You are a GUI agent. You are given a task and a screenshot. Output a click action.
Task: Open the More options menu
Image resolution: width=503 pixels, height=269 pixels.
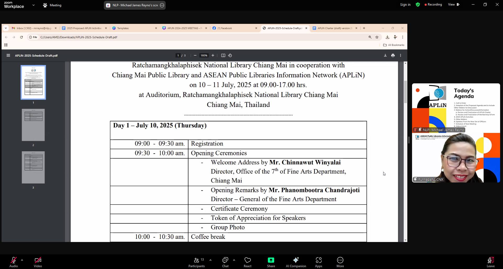click(x=340, y=262)
